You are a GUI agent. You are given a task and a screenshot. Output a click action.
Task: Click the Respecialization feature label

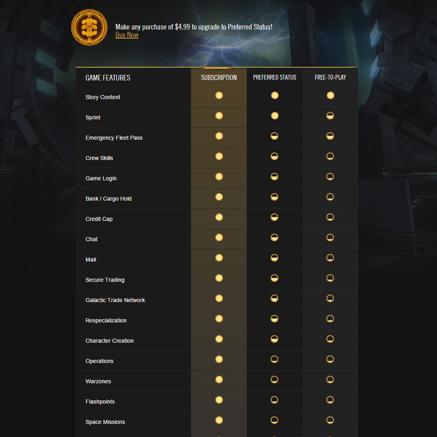coord(106,320)
